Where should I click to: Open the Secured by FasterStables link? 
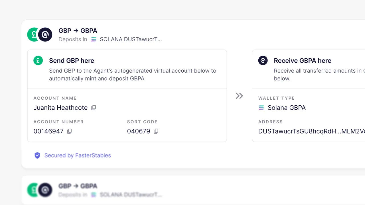click(78, 155)
